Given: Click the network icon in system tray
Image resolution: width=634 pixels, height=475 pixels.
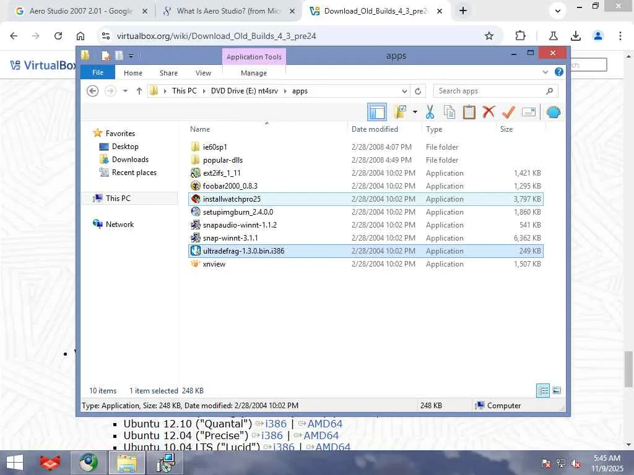Looking at the screenshot, I should click(x=561, y=463).
